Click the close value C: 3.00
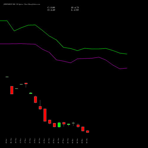This screenshot has height=148, width=148. click(51, 8)
